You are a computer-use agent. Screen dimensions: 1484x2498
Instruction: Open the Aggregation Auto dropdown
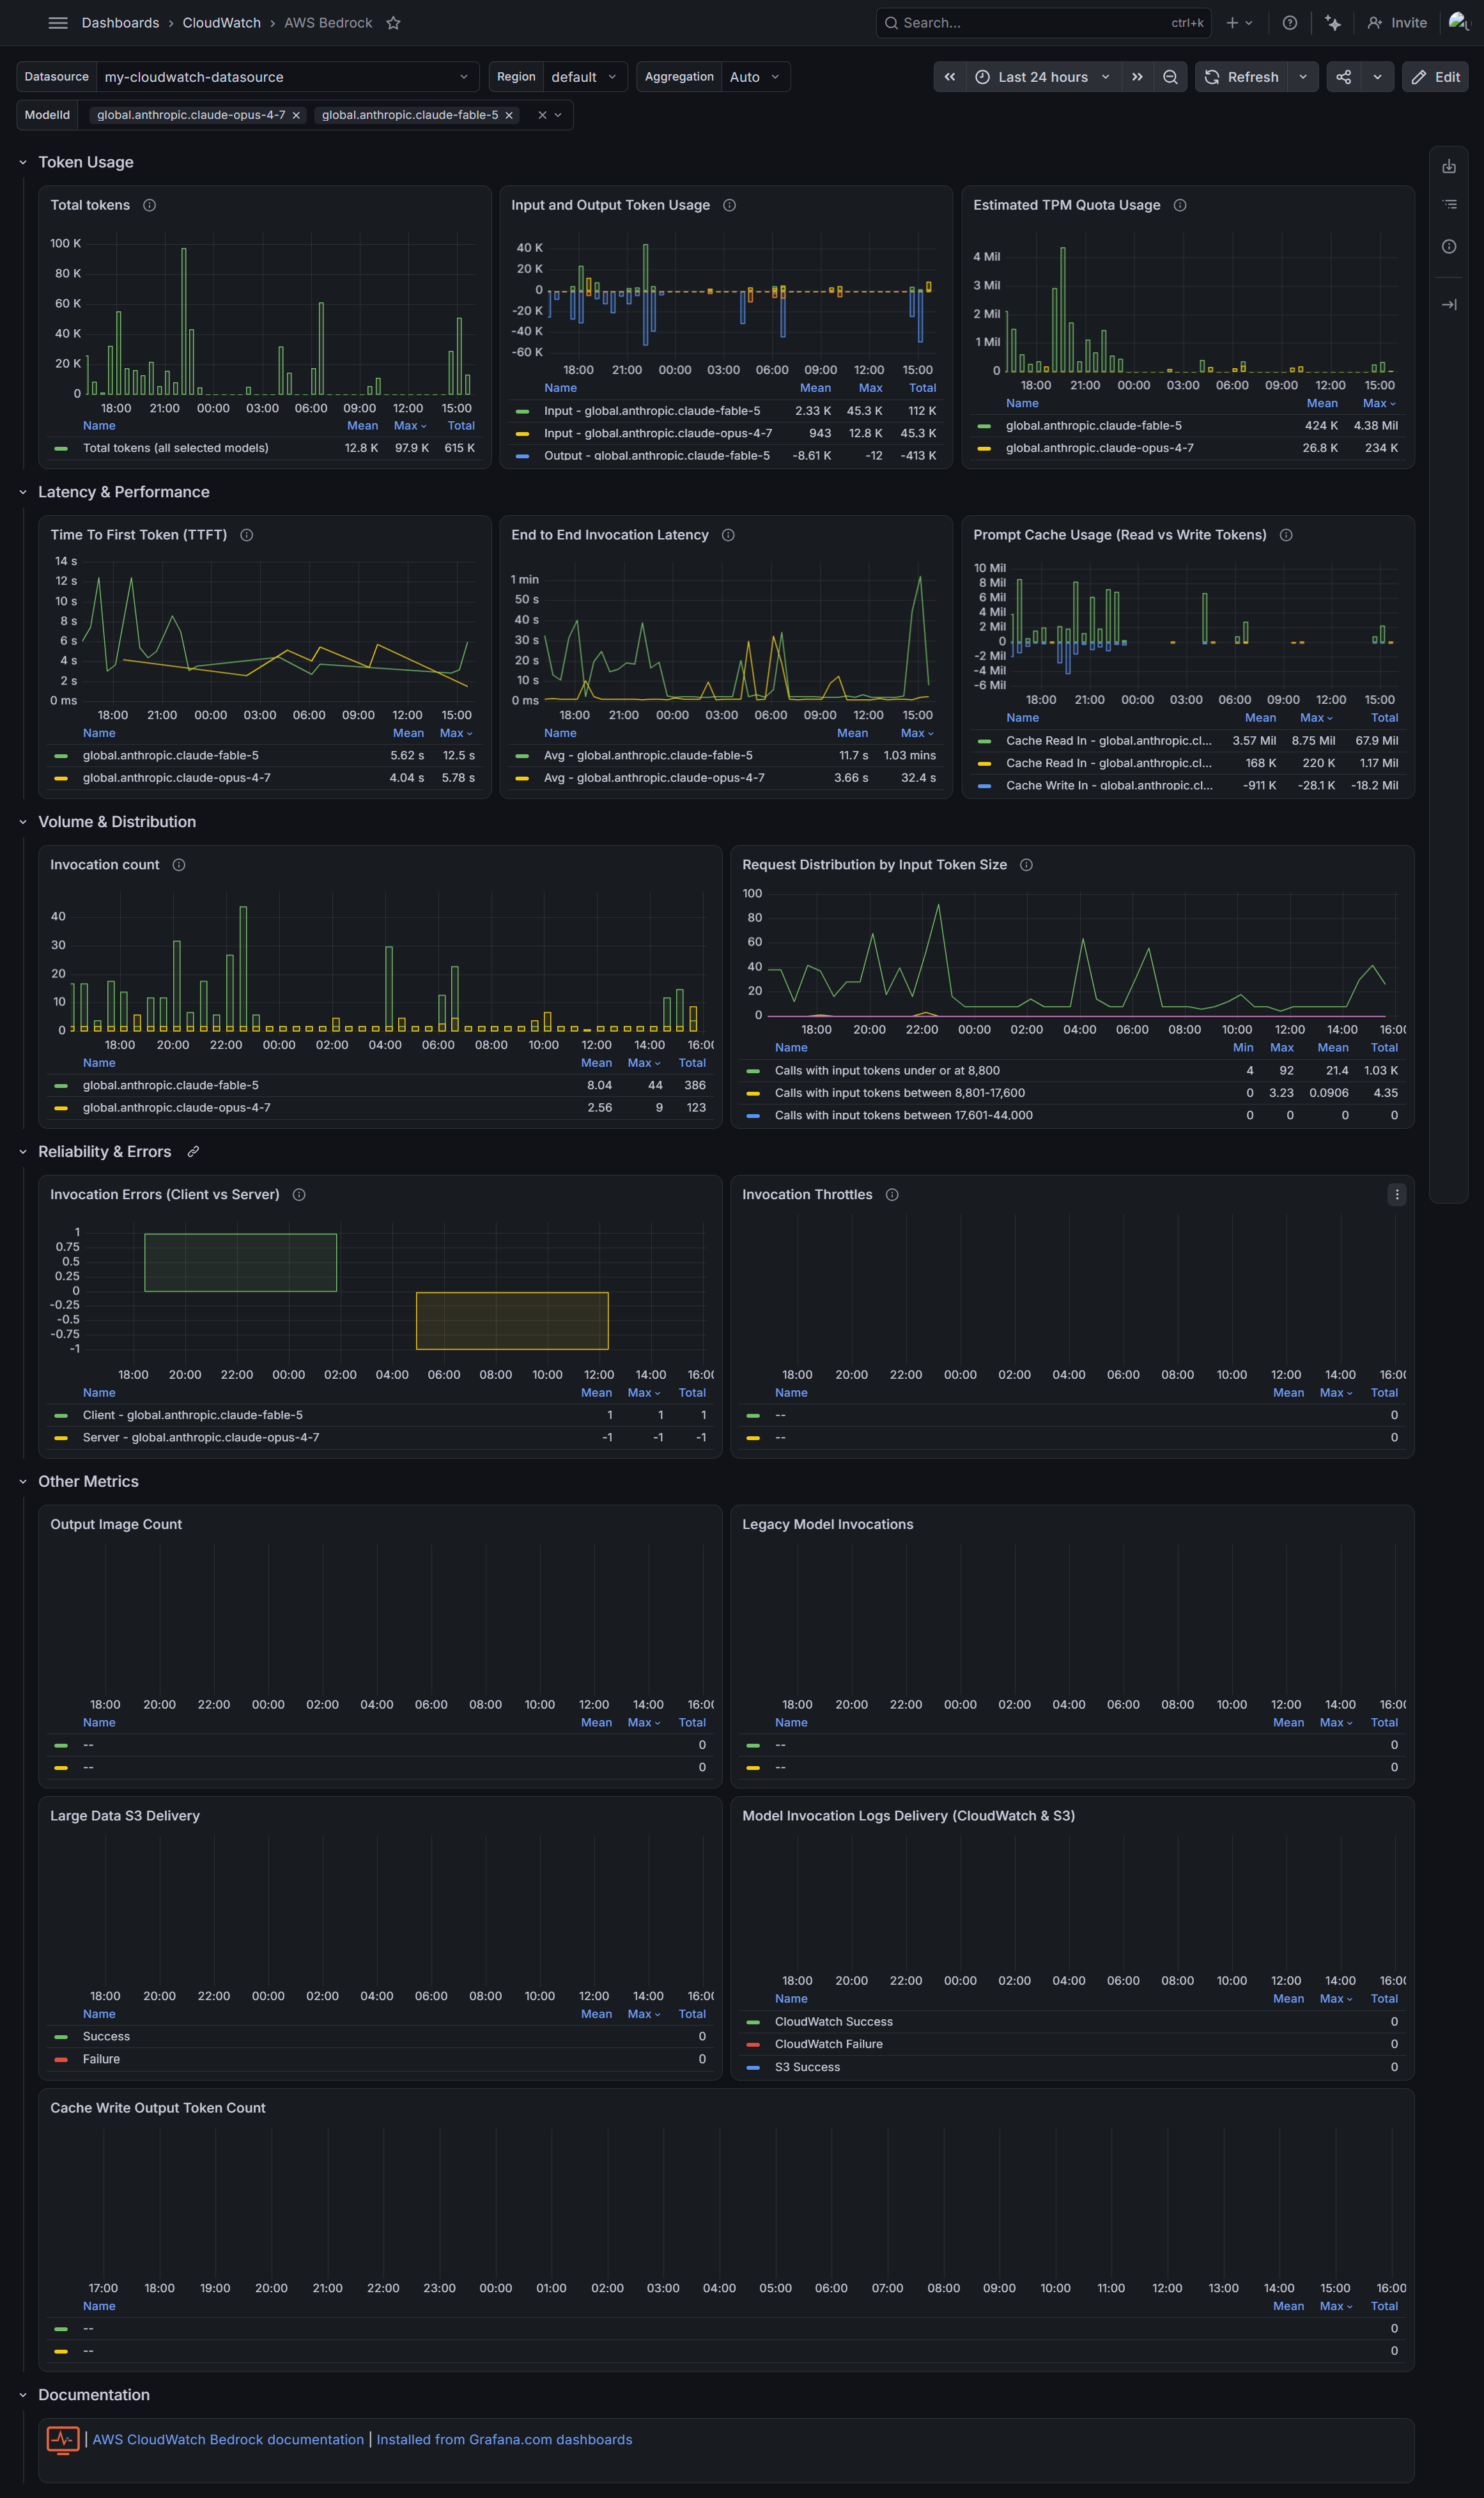click(756, 77)
